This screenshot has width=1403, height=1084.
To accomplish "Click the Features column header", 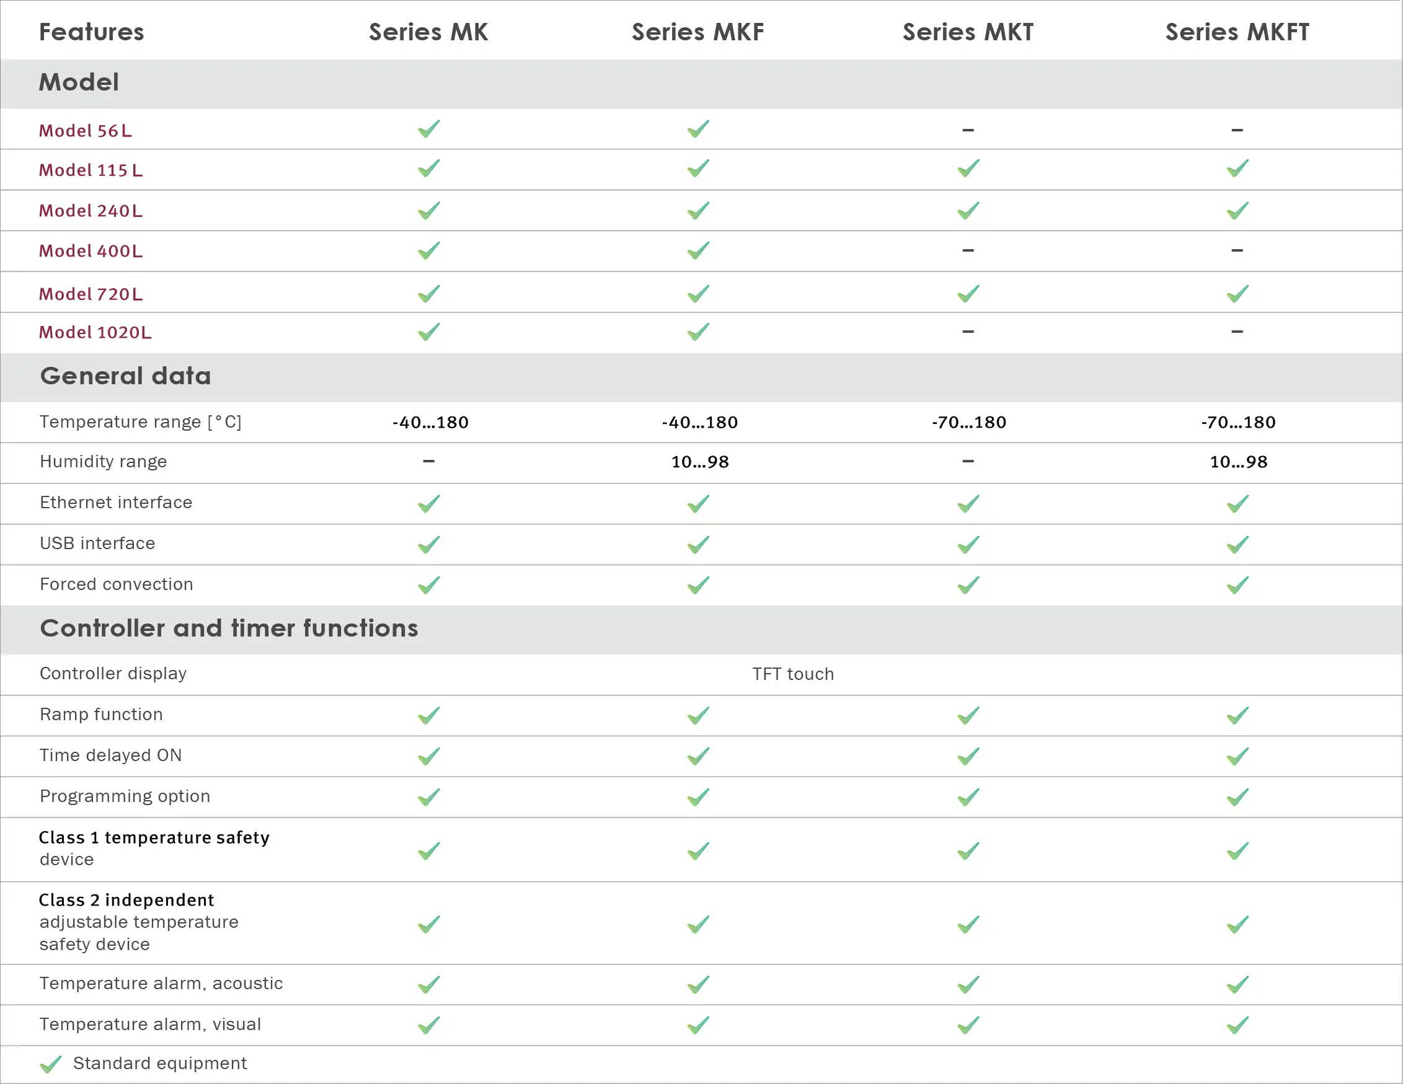I will click(92, 32).
